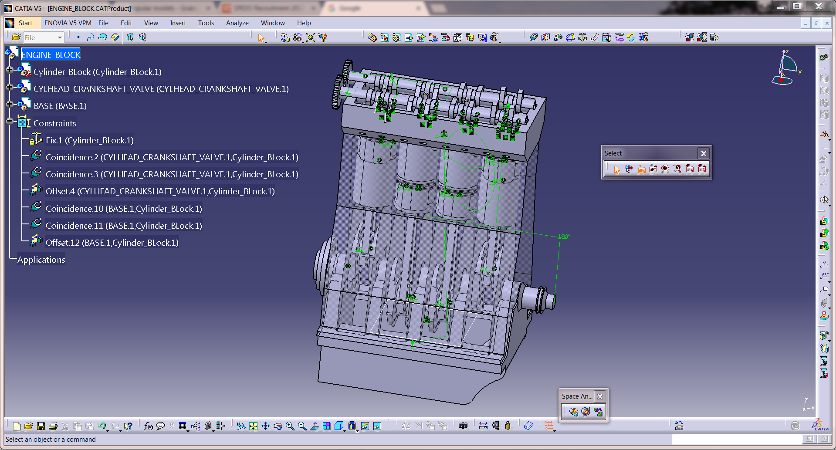Open the Window menu
Image resolution: width=836 pixels, height=450 pixels.
[273, 23]
